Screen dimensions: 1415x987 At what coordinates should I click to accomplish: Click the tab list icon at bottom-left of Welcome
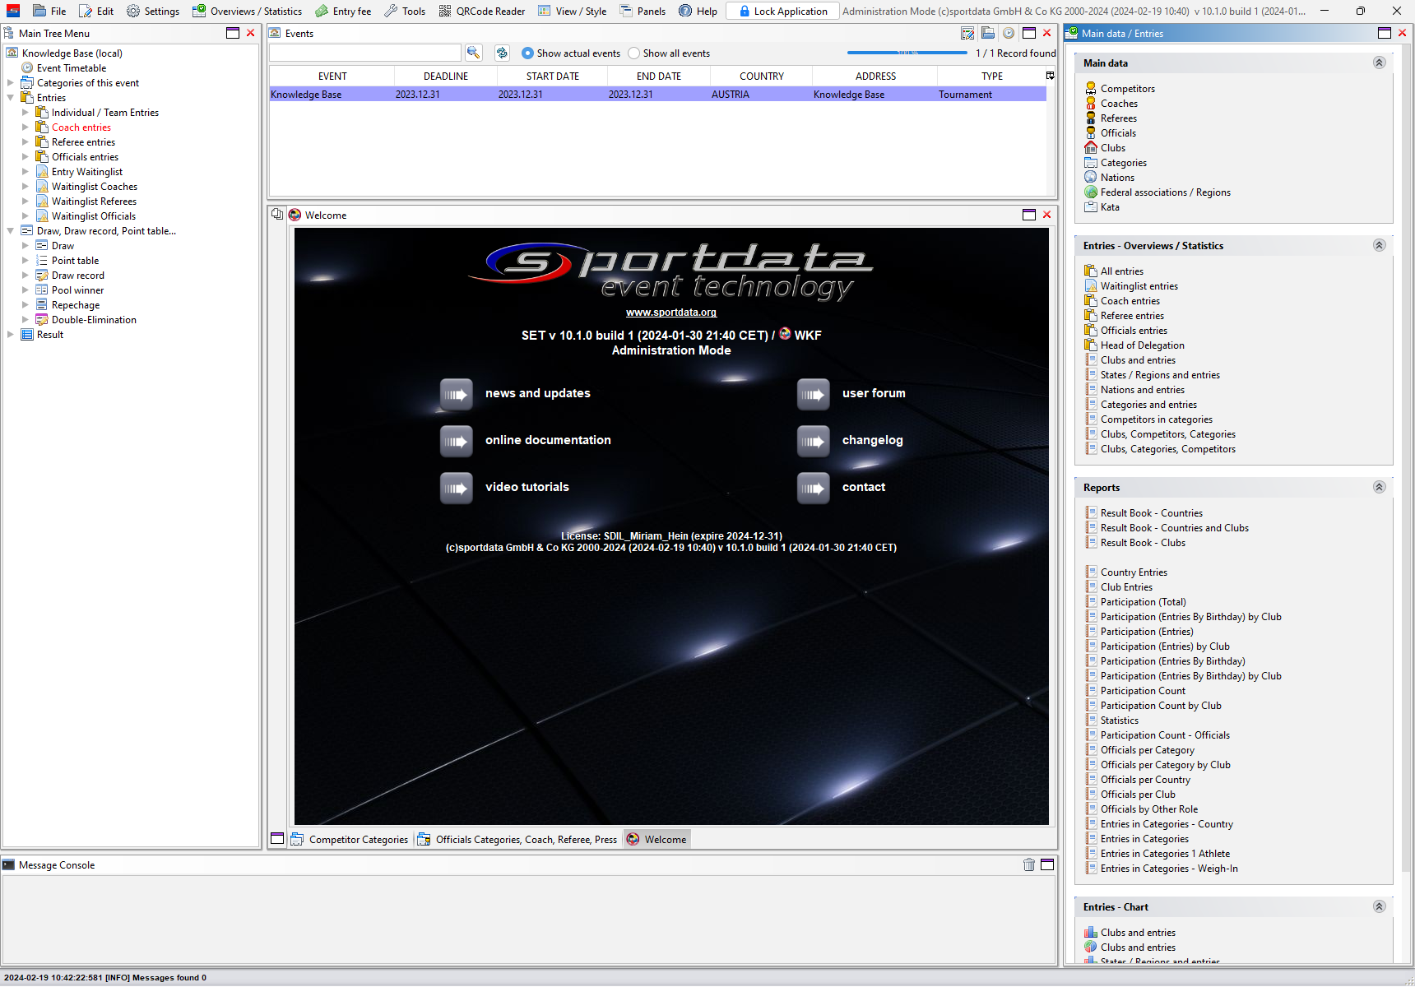point(277,839)
